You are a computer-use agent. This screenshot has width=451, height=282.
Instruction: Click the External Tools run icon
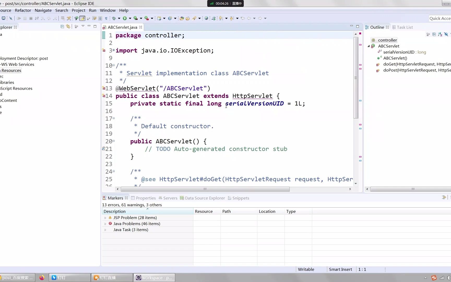[x=147, y=18]
